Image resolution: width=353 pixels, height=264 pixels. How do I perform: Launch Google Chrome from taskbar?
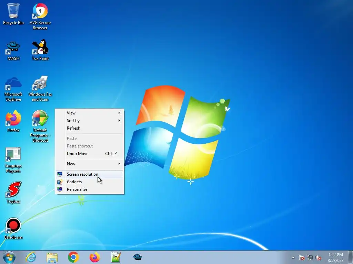[x=73, y=257]
